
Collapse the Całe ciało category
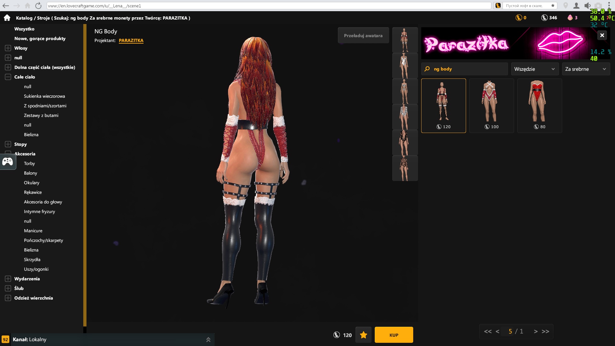(8, 77)
